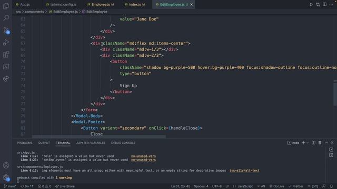Switch to the index.js tab
Viewport: 337px width, 189px height.
(135, 4)
